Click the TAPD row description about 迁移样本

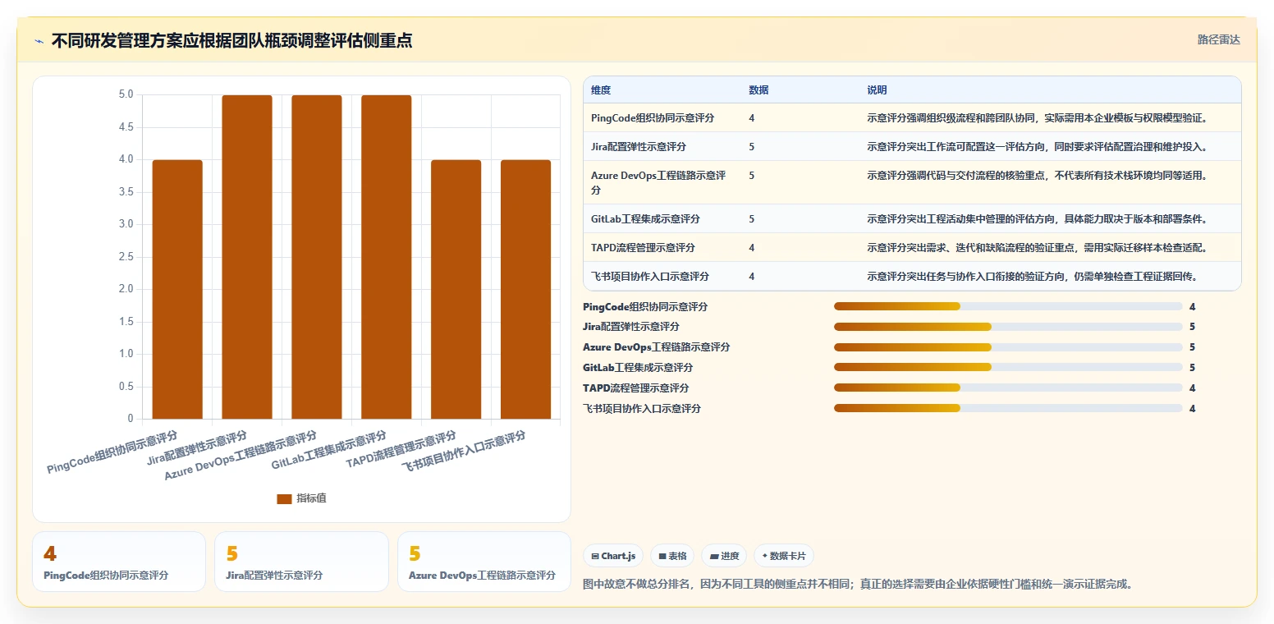1037,248
